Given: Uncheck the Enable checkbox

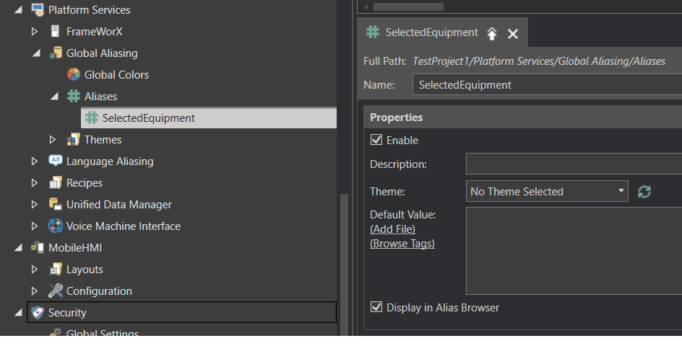Looking at the screenshot, I should coord(376,140).
